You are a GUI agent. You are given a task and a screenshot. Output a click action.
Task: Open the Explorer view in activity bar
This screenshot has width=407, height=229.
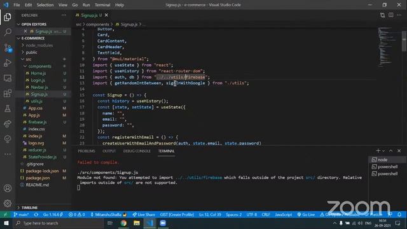coord(8,17)
